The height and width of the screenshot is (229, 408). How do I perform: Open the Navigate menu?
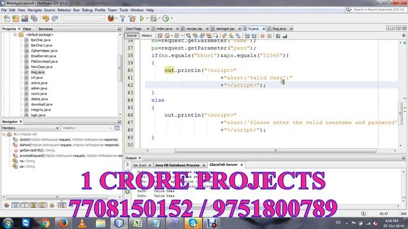point(34,10)
